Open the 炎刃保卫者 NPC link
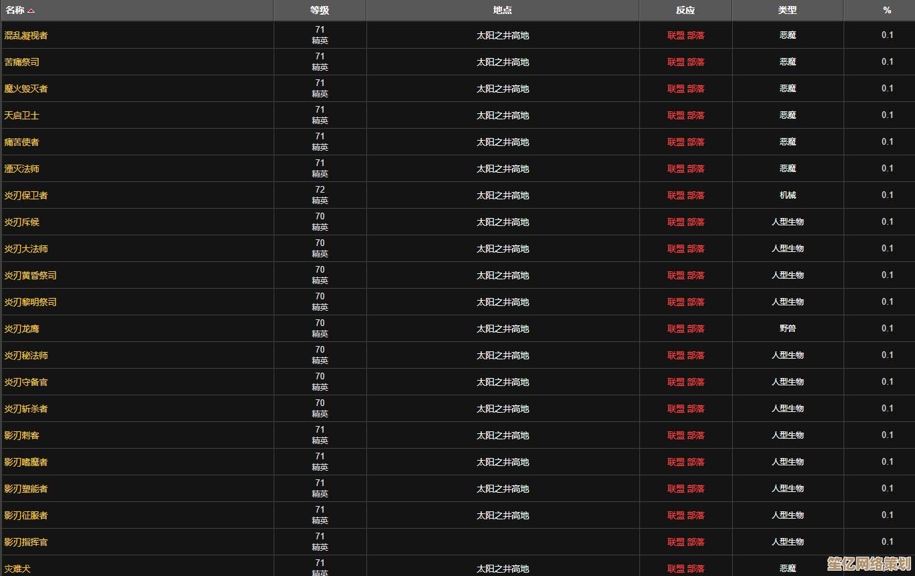This screenshot has height=576, width=915. (x=26, y=195)
